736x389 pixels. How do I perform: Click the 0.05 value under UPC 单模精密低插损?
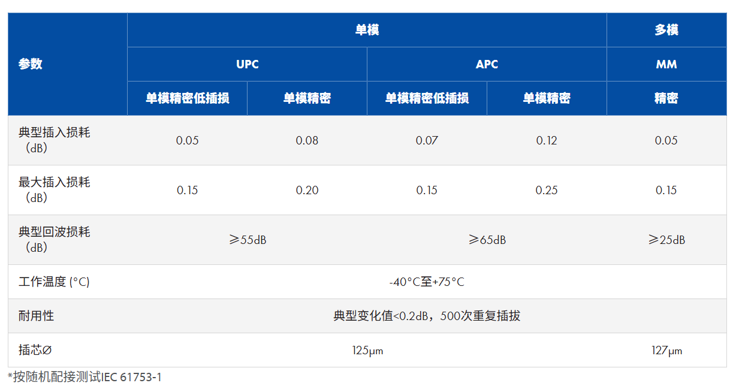(187, 140)
